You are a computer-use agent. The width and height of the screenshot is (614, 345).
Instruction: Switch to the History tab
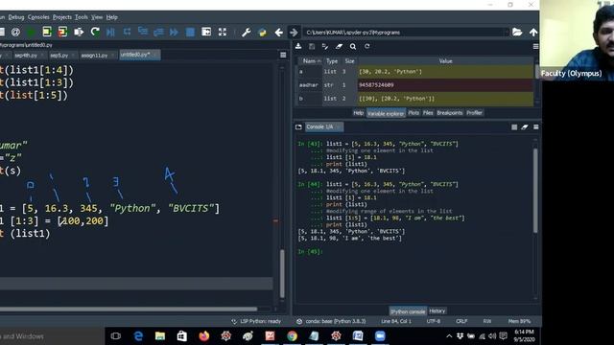coord(437,311)
